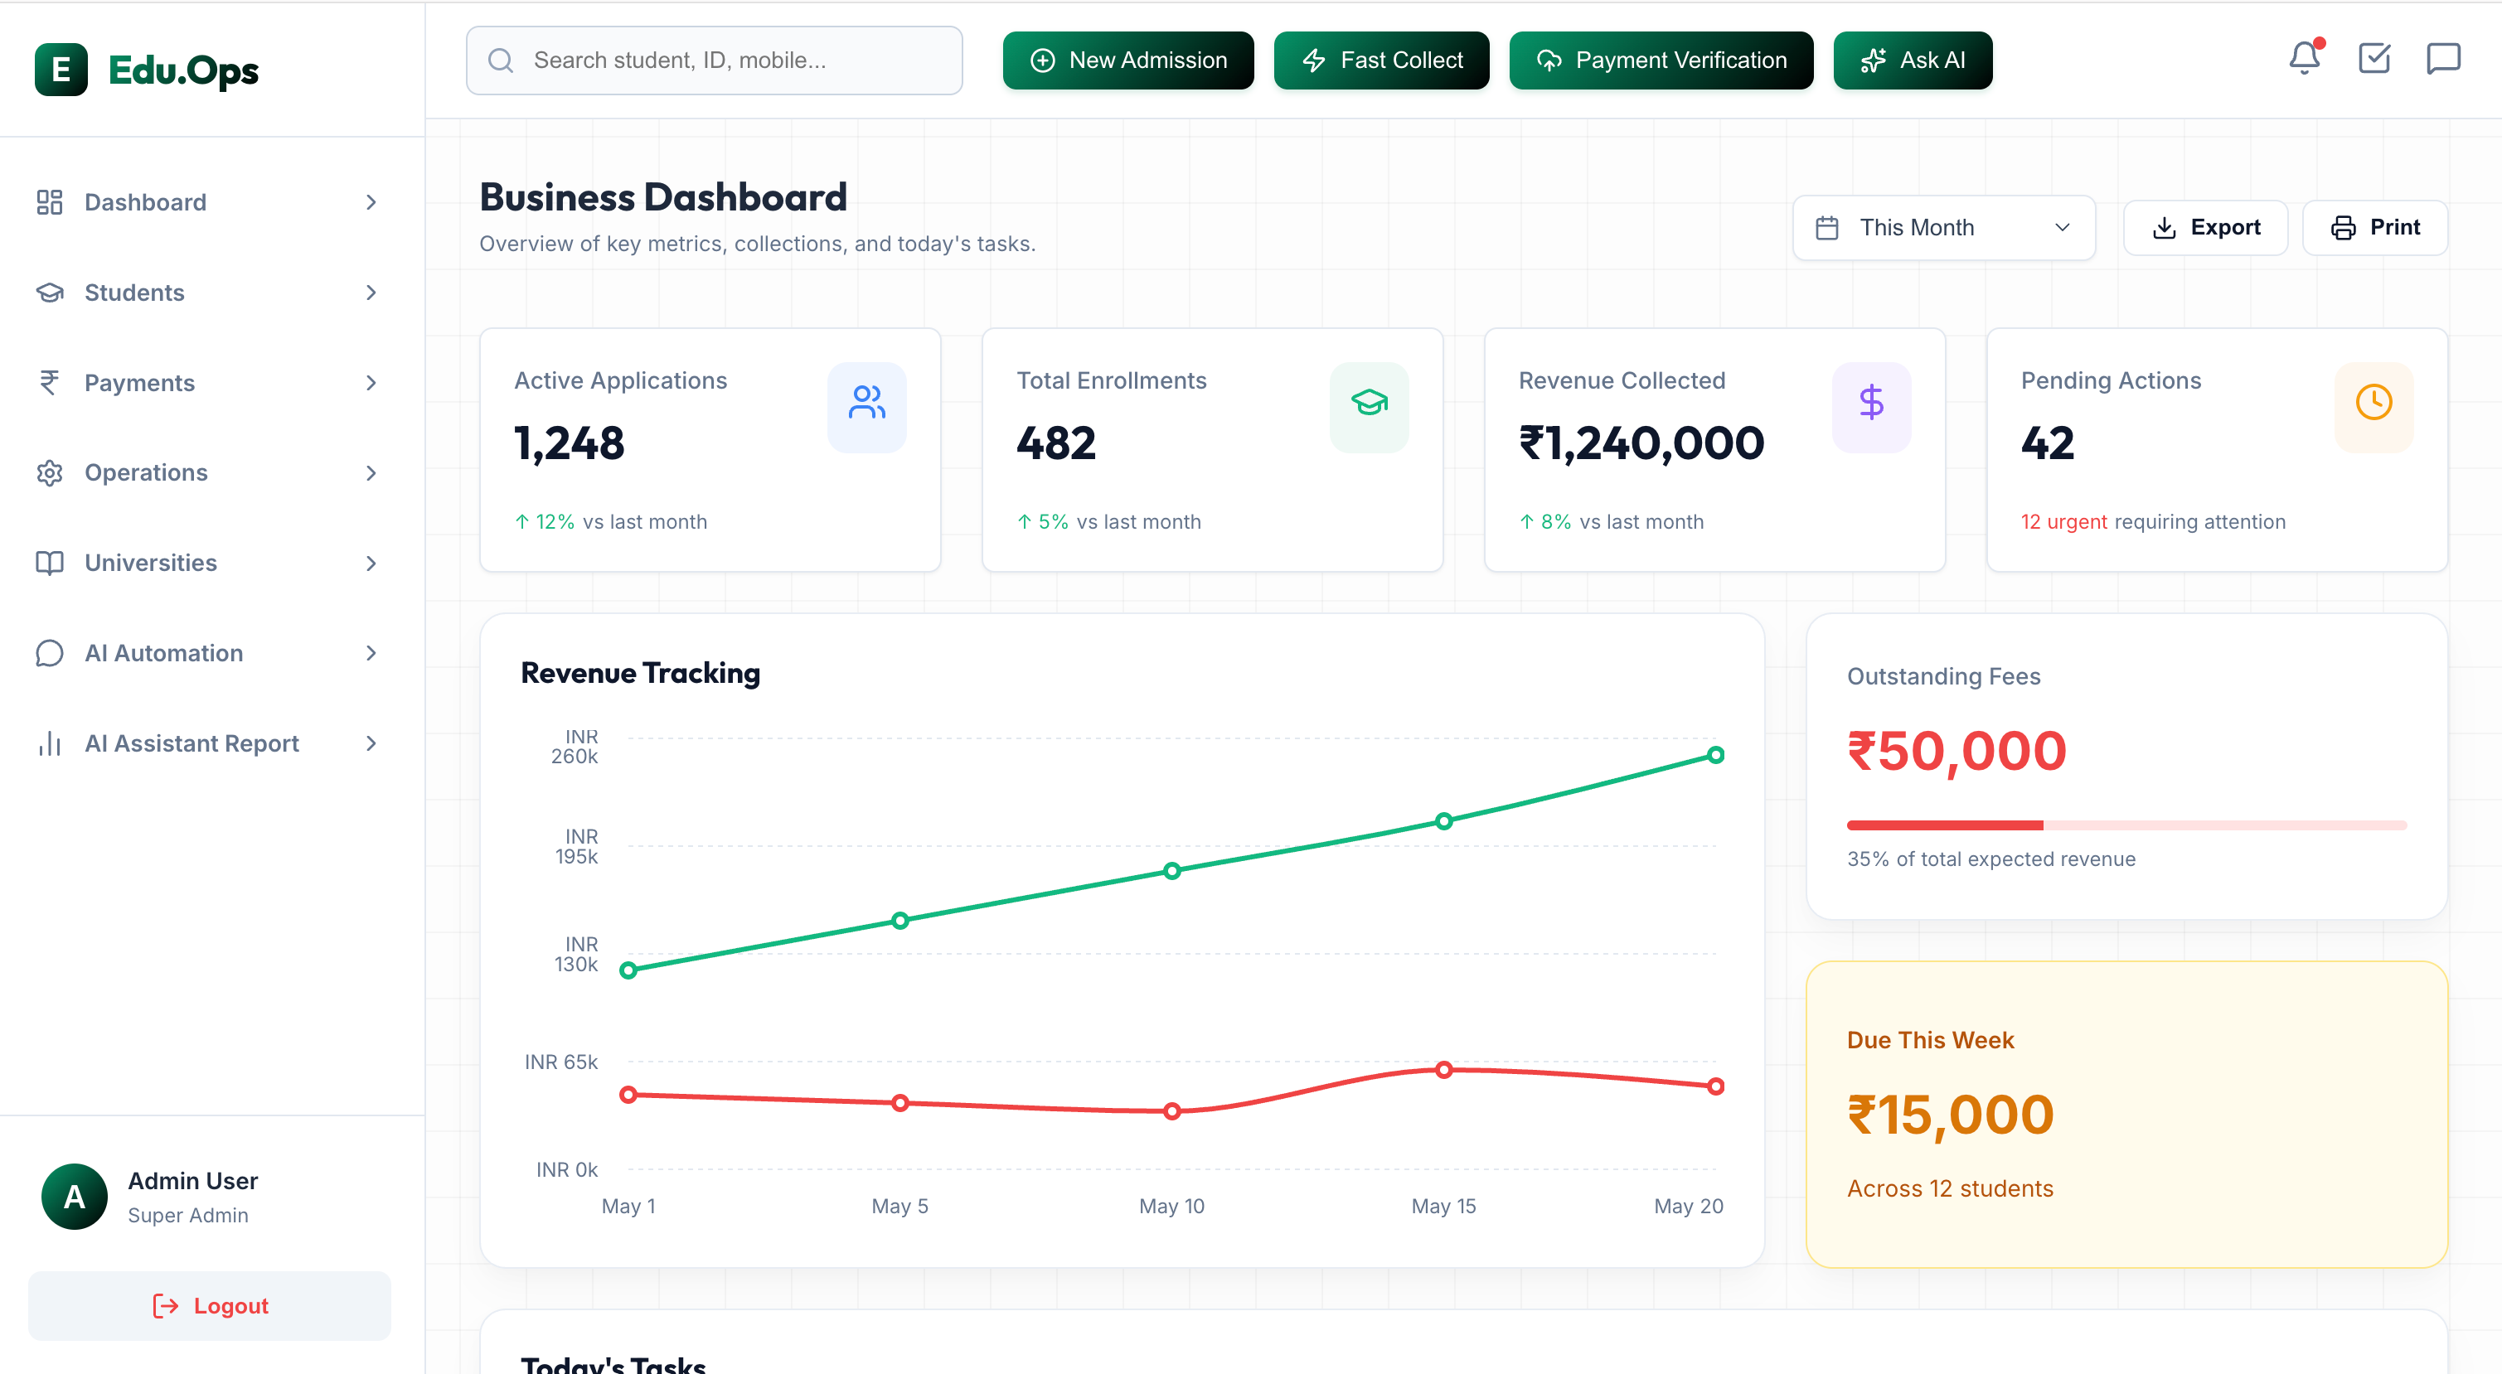Click the Admin User avatar
The image size is (2502, 1374).
pos(75,1197)
